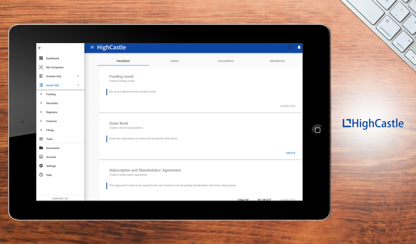The height and width of the screenshot is (244, 416).
Task: Click the Contact Us link
Action: [60, 198]
